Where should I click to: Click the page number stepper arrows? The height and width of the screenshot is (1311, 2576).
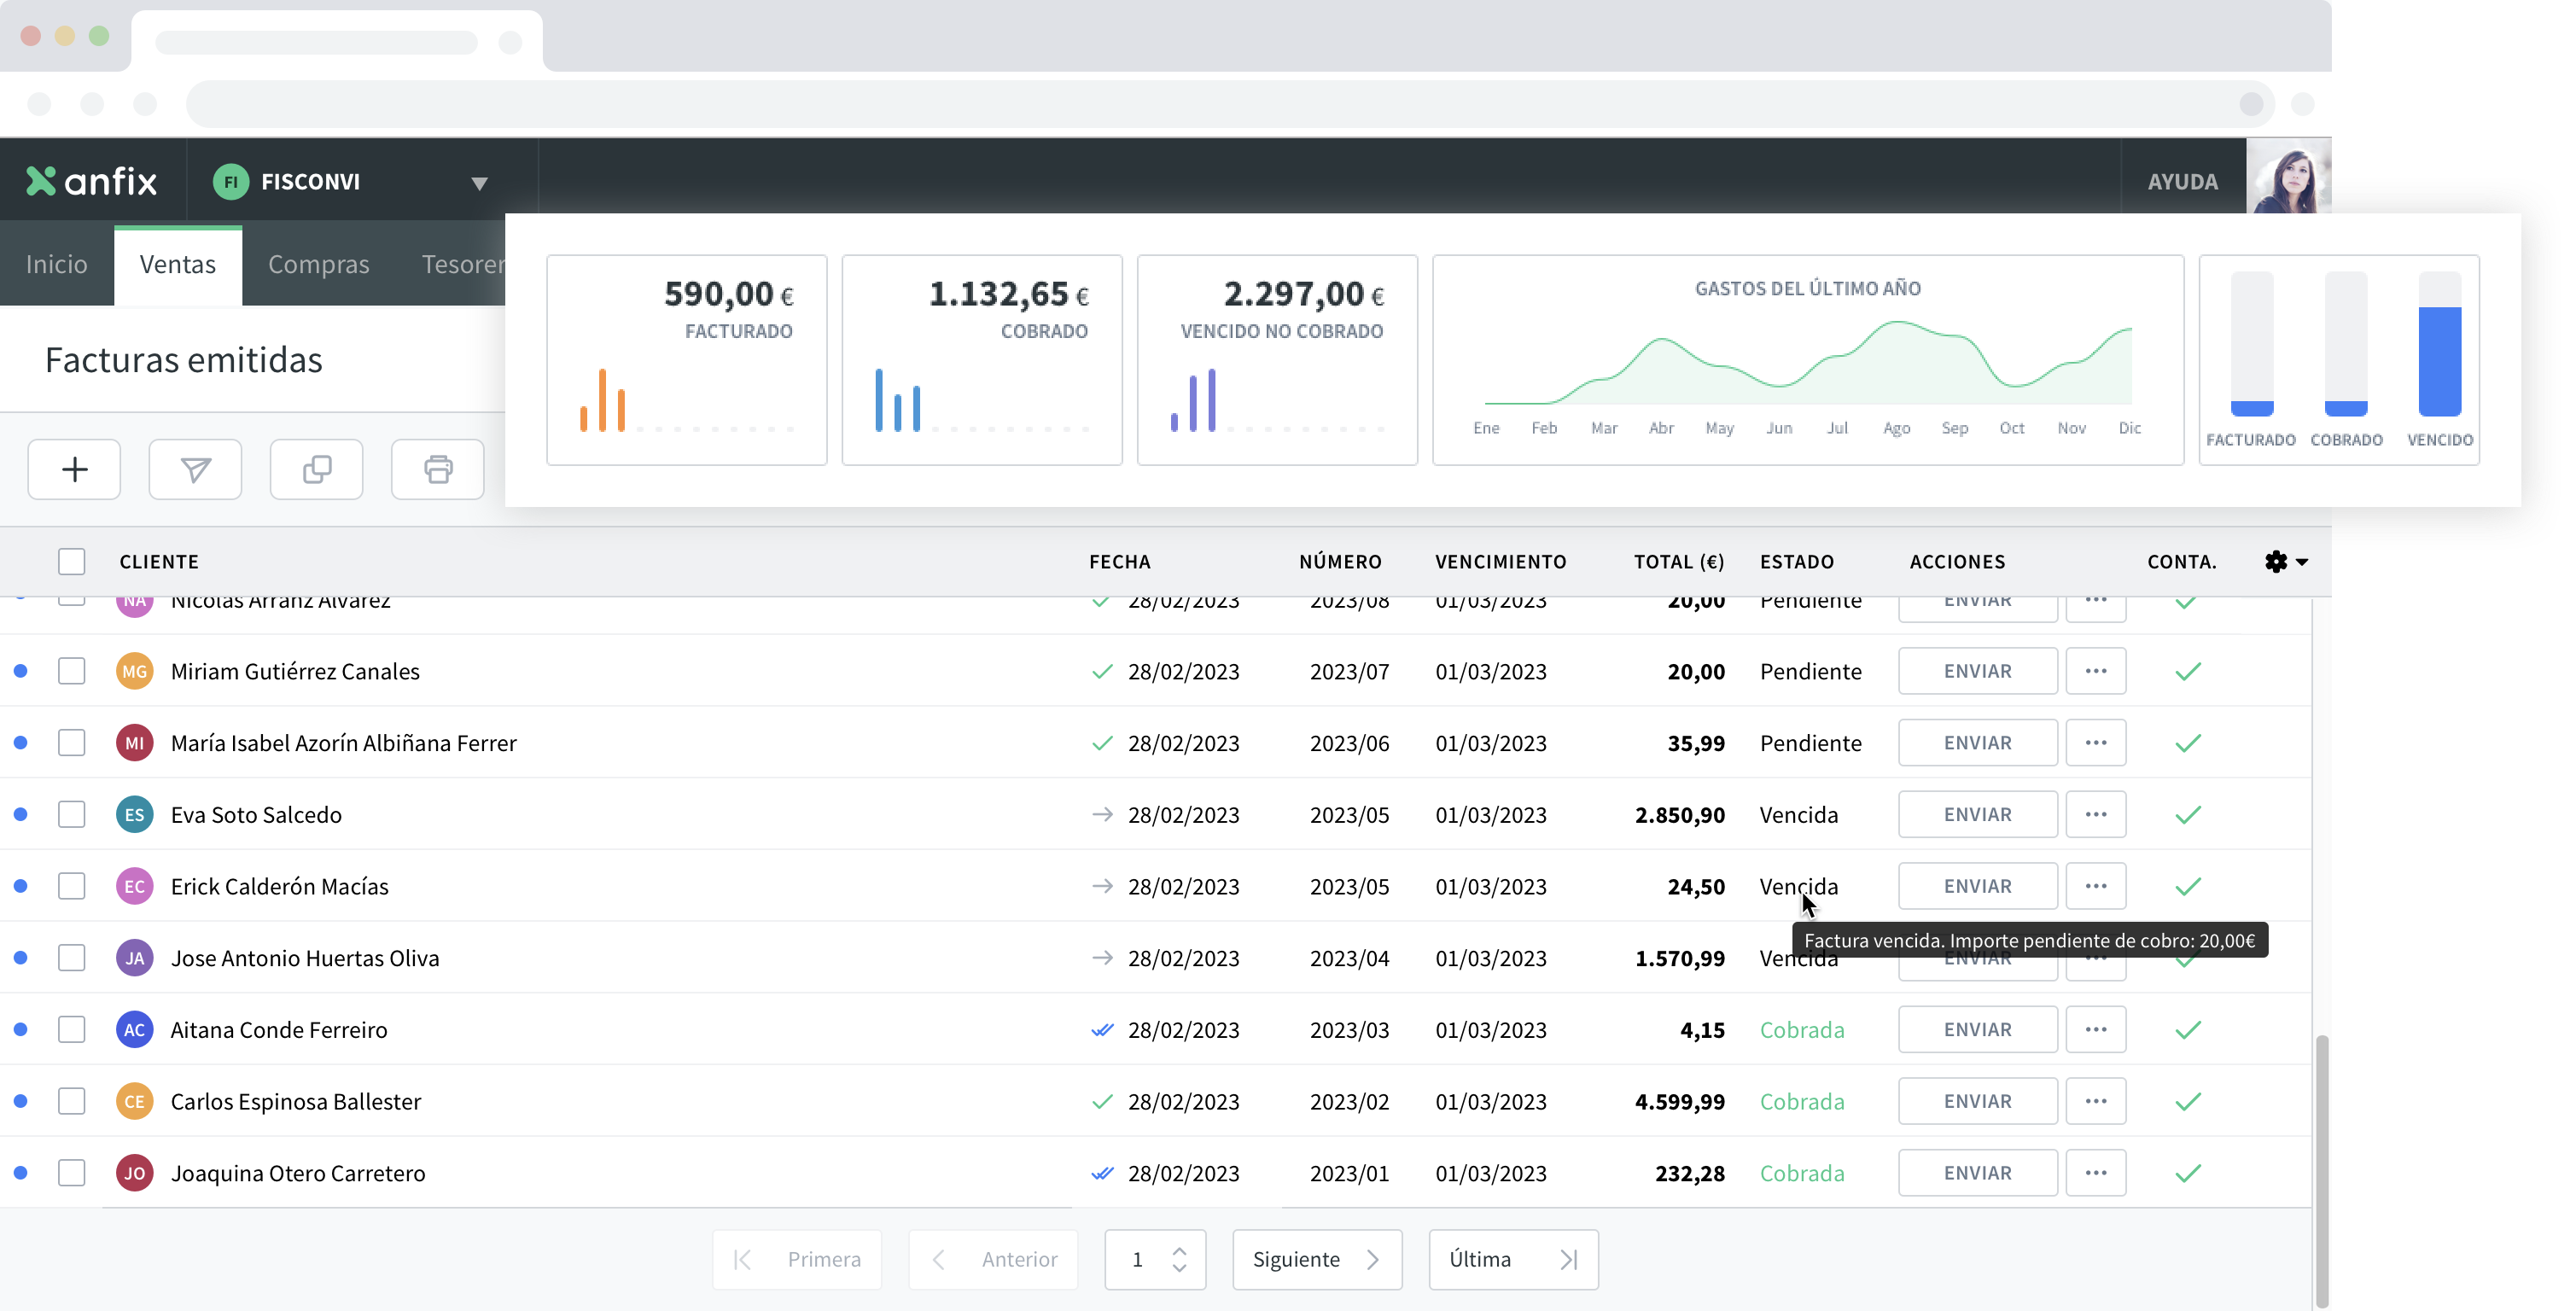click(x=1179, y=1260)
